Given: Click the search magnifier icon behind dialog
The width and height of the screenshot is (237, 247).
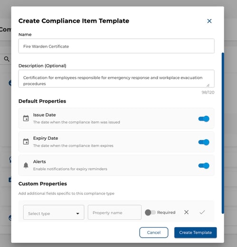Looking at the screenshot, I should coord(7,59).
